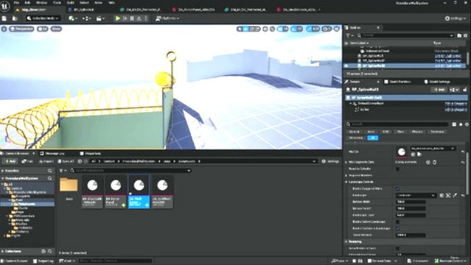471x265 pixels.
Task: Toggle the checked box below Enable Deform Landscape
Action: click(x=398, y=229)
